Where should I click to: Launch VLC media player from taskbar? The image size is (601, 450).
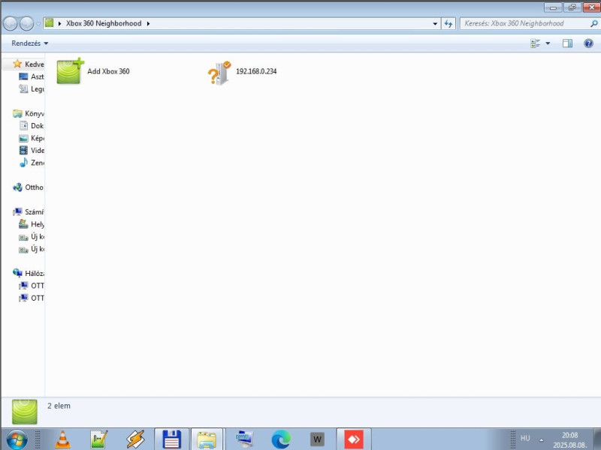[x=62, y=439]
